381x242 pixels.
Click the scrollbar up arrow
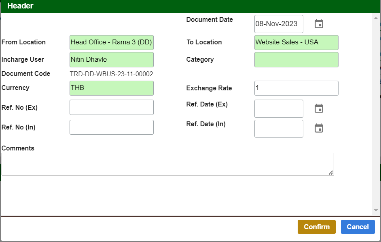coord(376,17)
